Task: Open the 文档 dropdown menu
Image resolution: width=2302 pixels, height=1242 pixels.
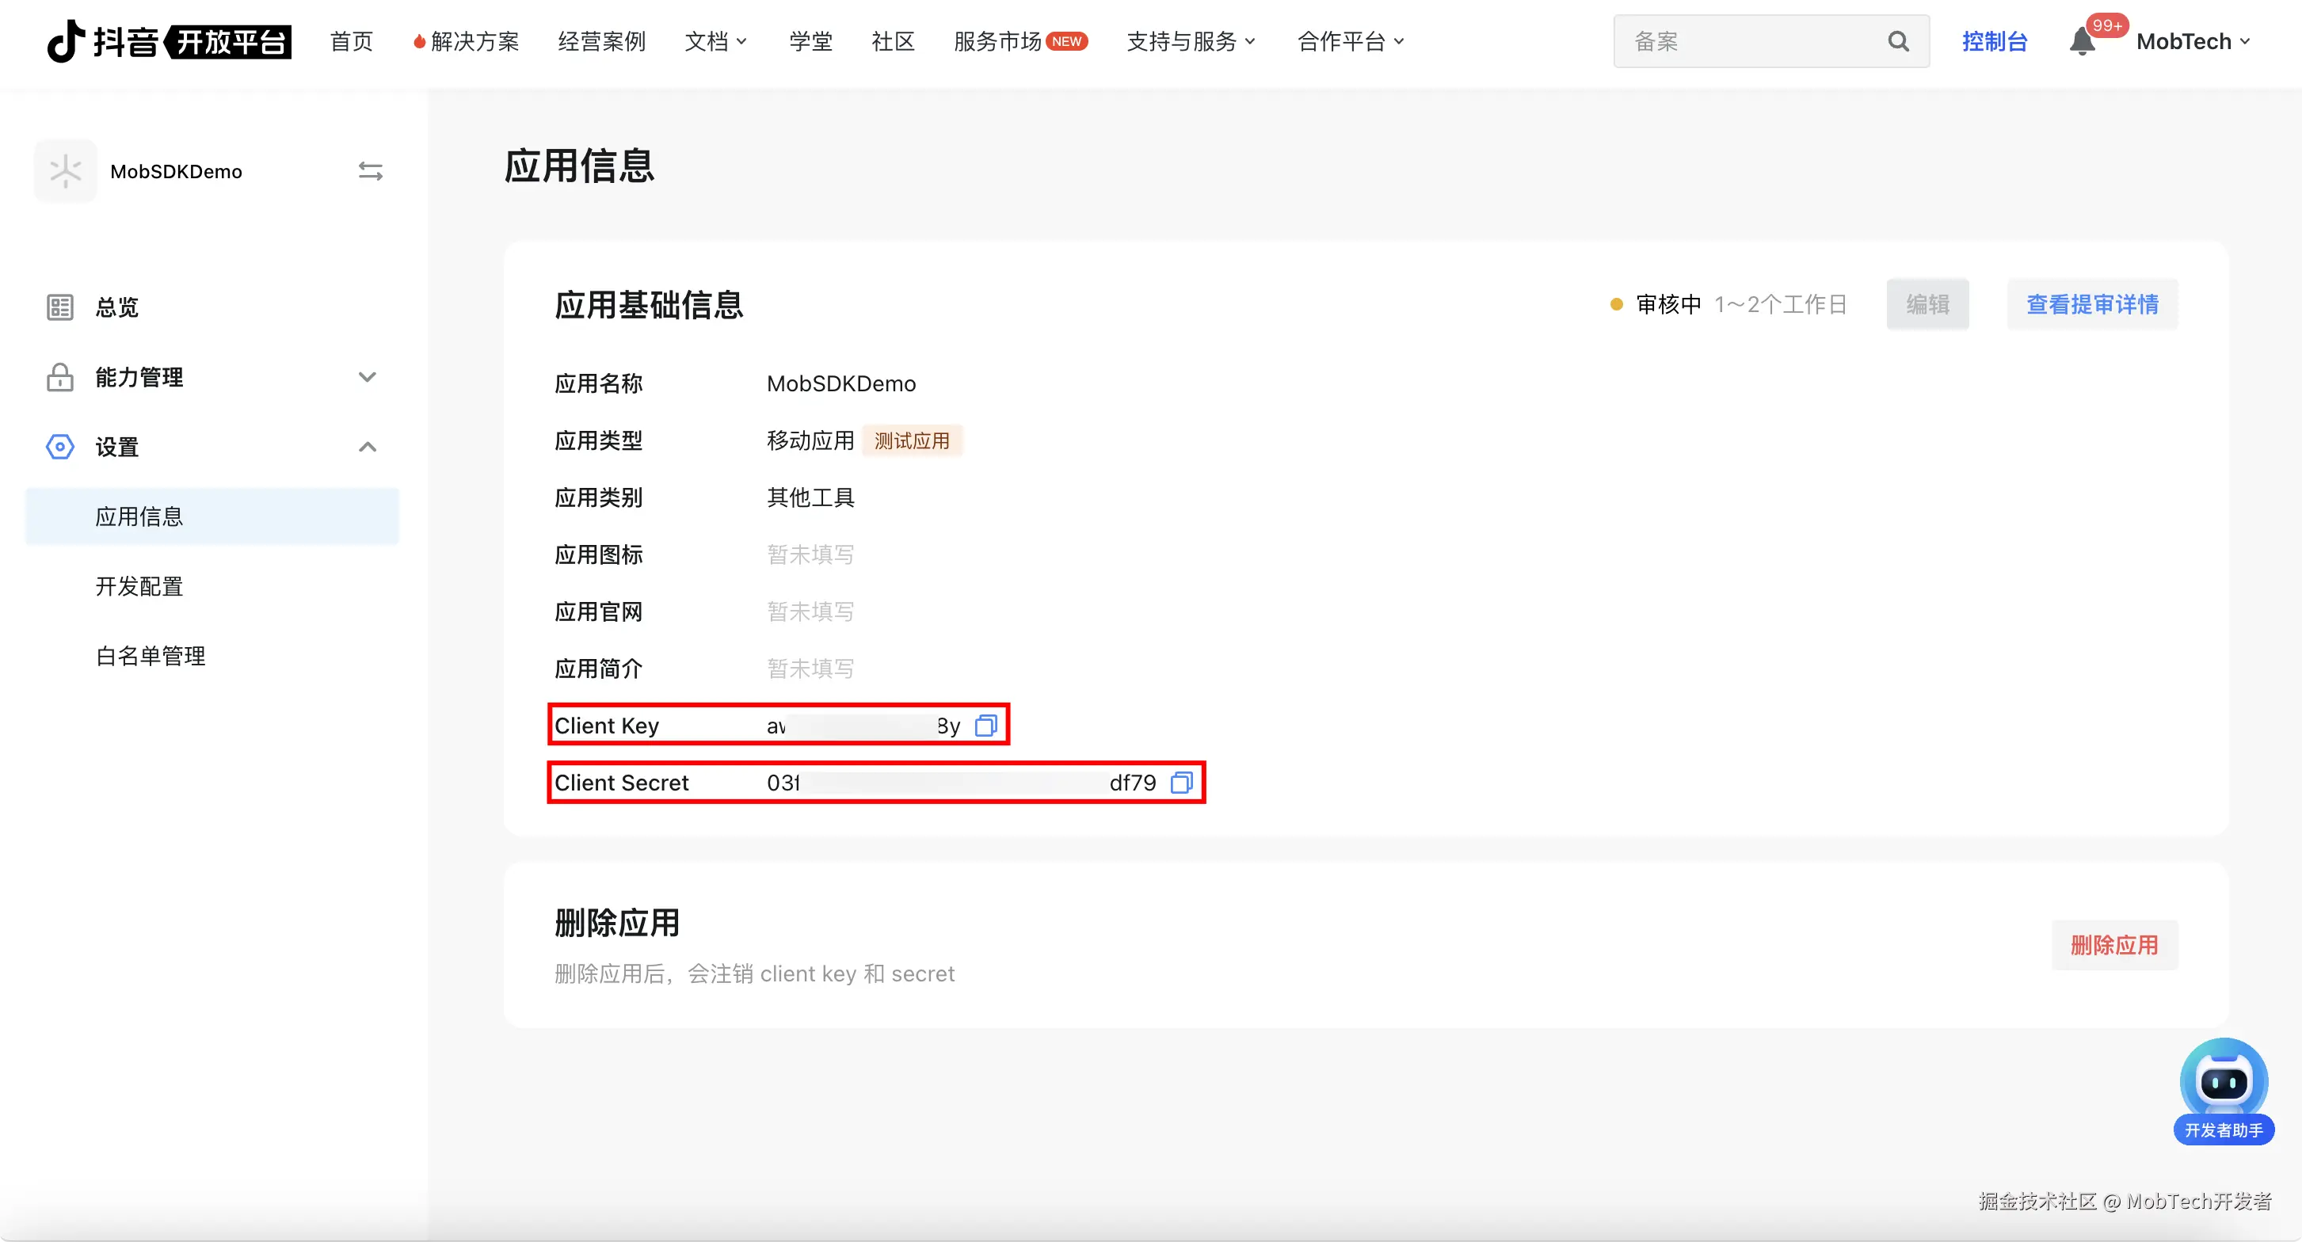Action: pyautogui.click(x=716, y=41)
